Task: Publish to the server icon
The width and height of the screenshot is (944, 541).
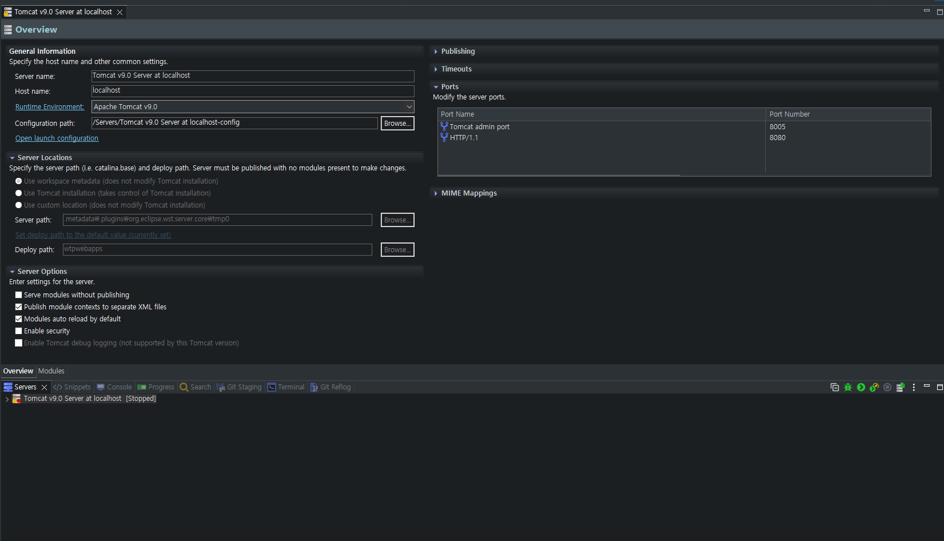Action: click(x=901, y=387)
